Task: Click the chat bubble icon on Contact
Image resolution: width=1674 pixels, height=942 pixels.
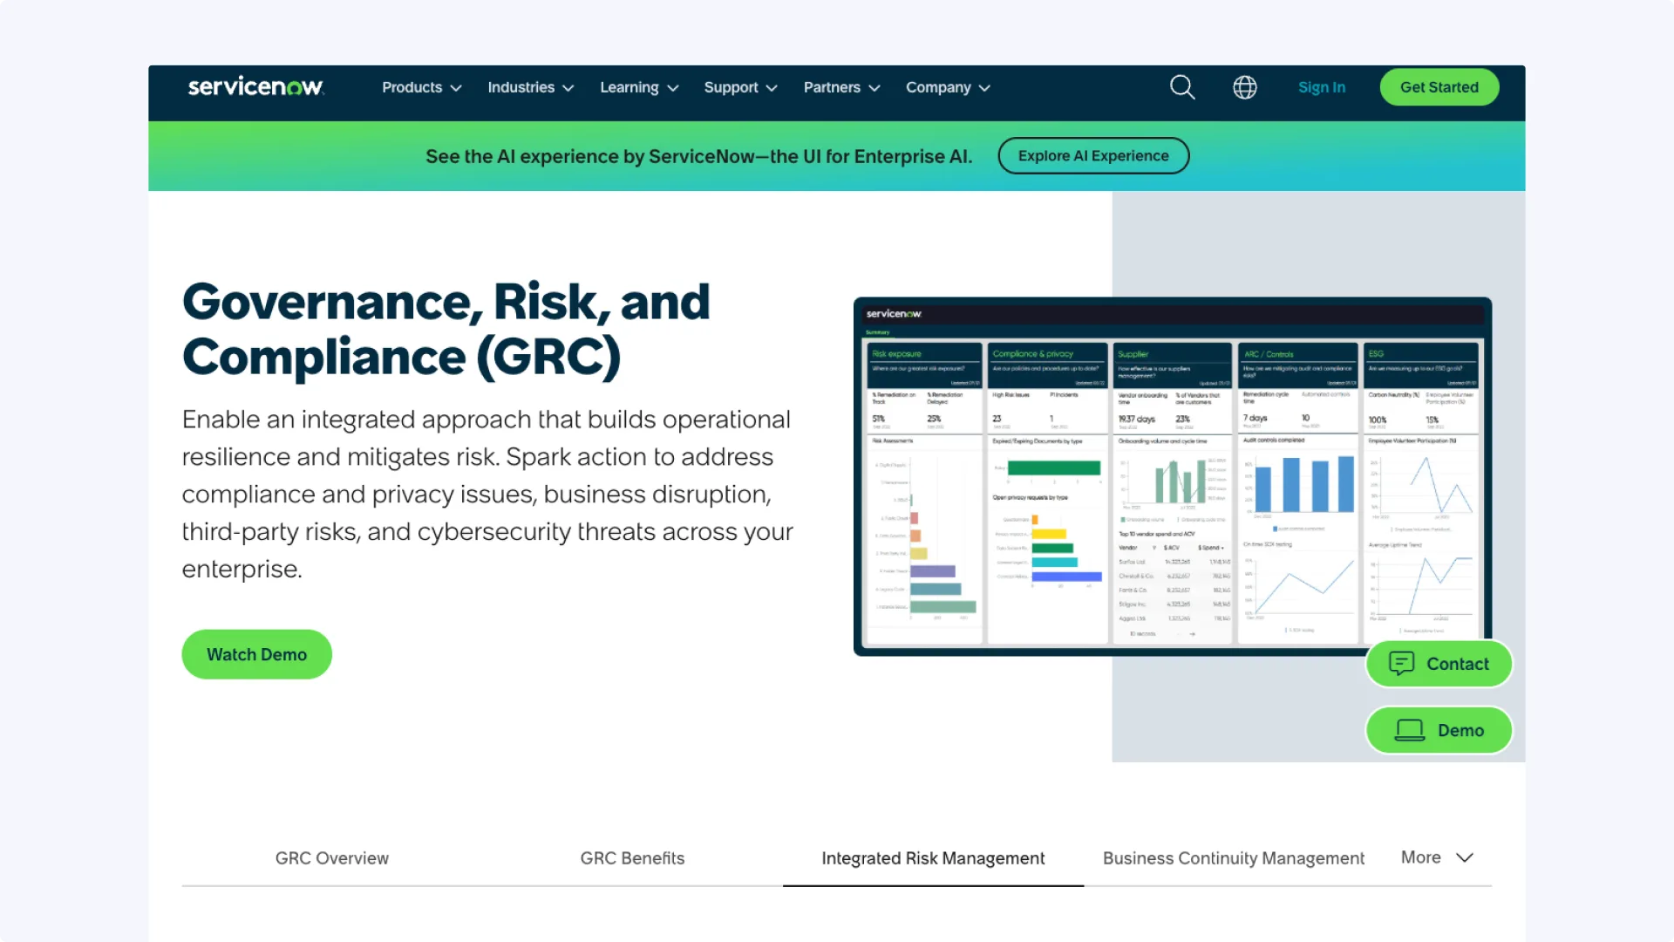Action: 1401,664
